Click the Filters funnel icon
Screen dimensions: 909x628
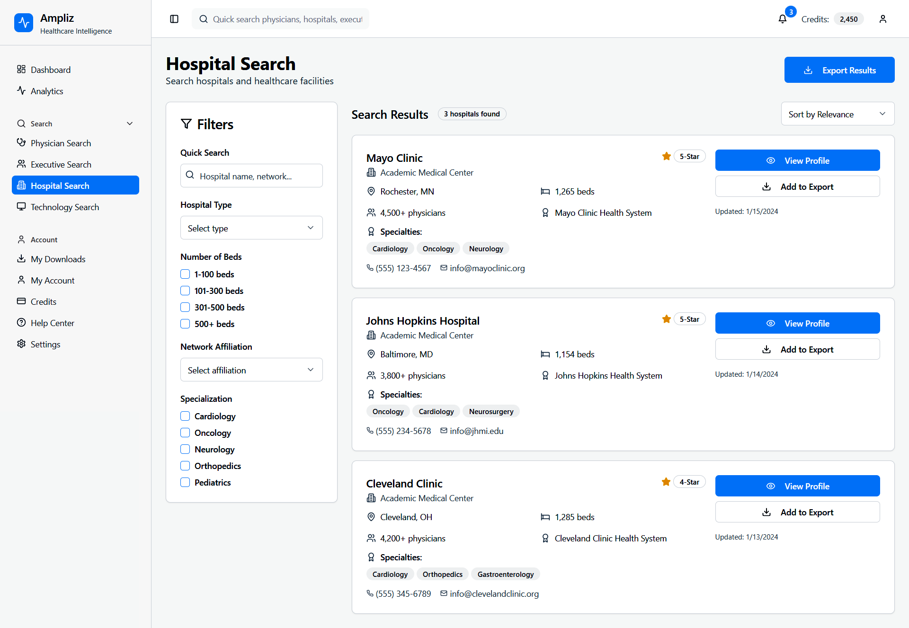click(186, 124)
